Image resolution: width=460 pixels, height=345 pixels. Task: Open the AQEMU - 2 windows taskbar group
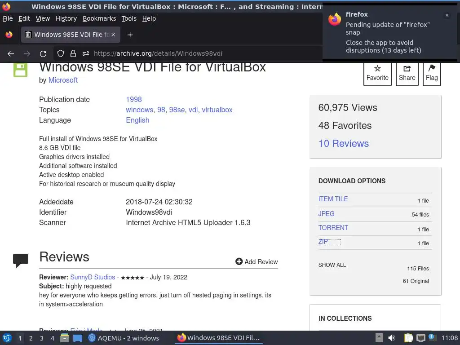click(x=124, y=338)
